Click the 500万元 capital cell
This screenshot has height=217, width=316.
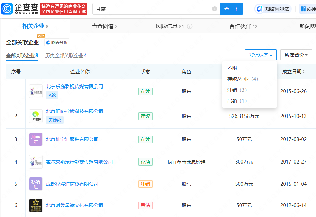tap(244, 184)
